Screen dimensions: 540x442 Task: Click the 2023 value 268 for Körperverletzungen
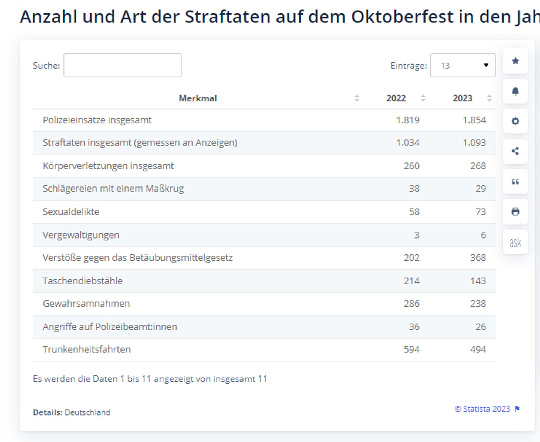(478, 166)
